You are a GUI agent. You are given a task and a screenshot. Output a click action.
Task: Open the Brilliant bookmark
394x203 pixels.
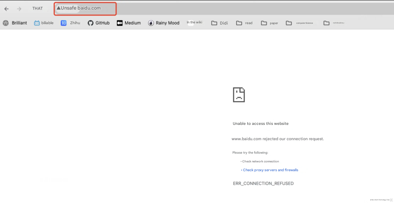click(15, 23)
